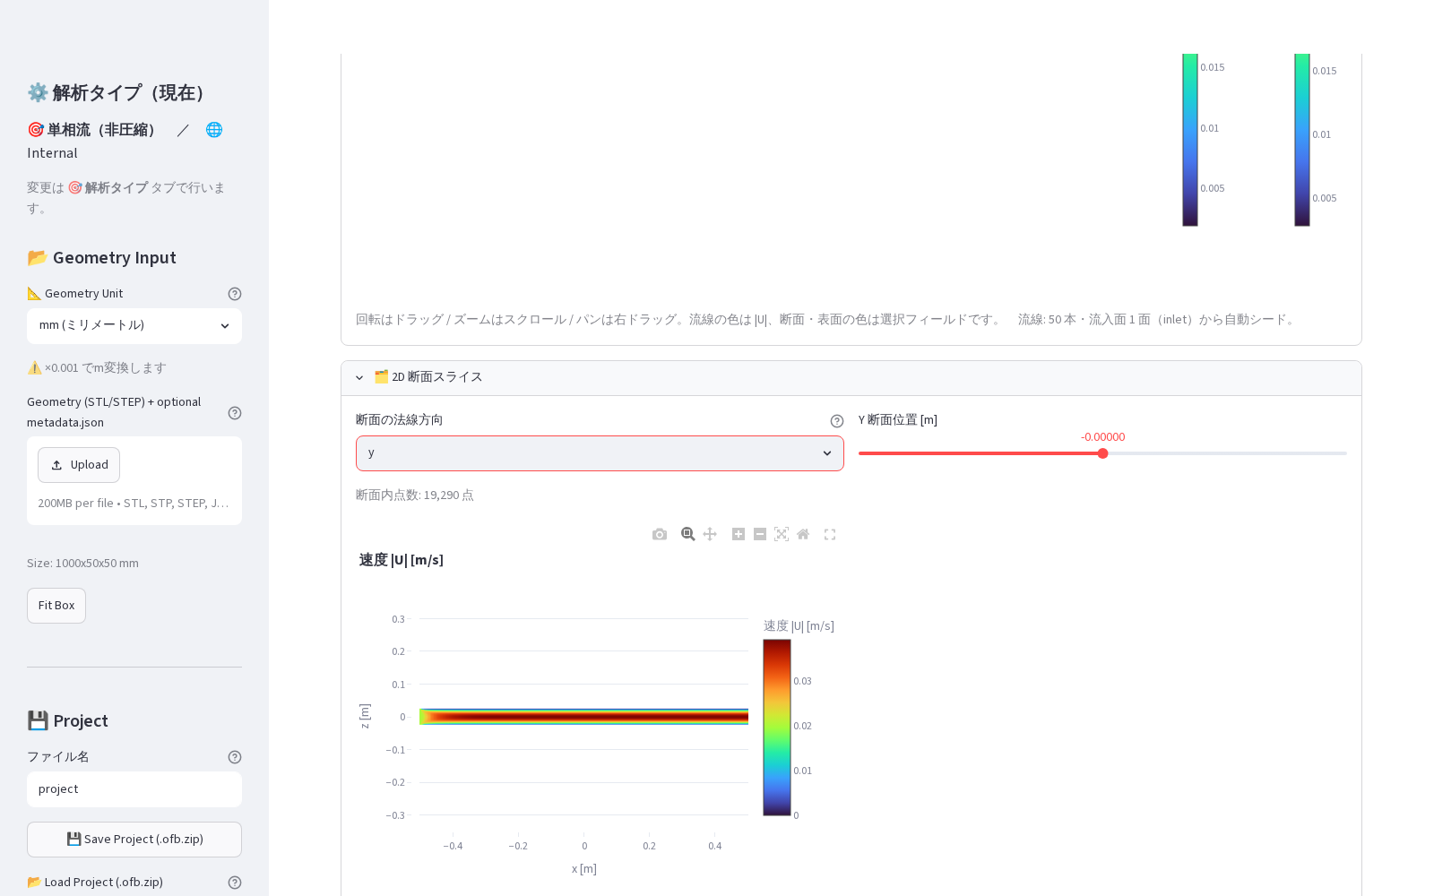Click the zoom in plus icon
The width and height of the screenshot is (1434, 896).
pos(739,534)
